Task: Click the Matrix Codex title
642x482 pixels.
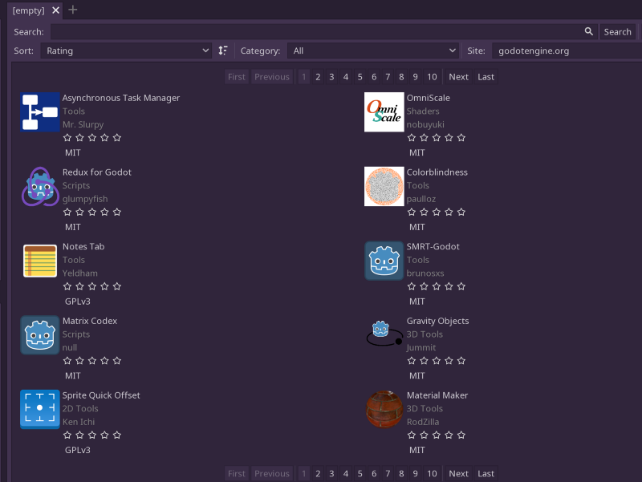Action: pyautogui.click(x=90, y=321)
